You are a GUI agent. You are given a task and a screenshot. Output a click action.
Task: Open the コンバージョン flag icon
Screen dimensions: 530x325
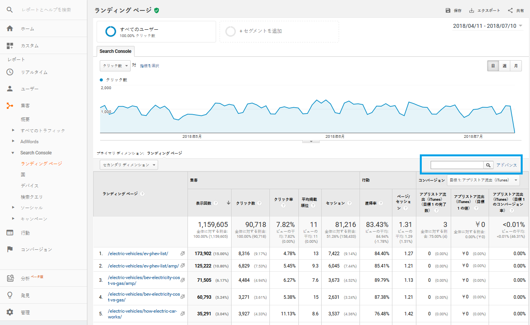[10, 249]
